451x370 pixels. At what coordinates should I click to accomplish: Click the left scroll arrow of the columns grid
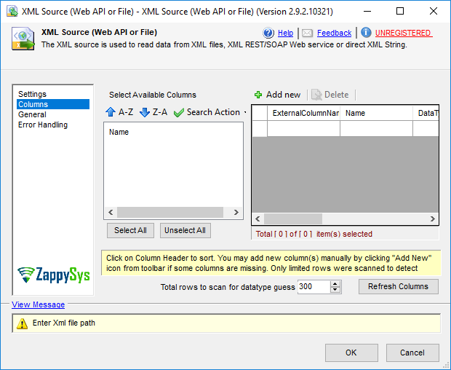[258, 219]
